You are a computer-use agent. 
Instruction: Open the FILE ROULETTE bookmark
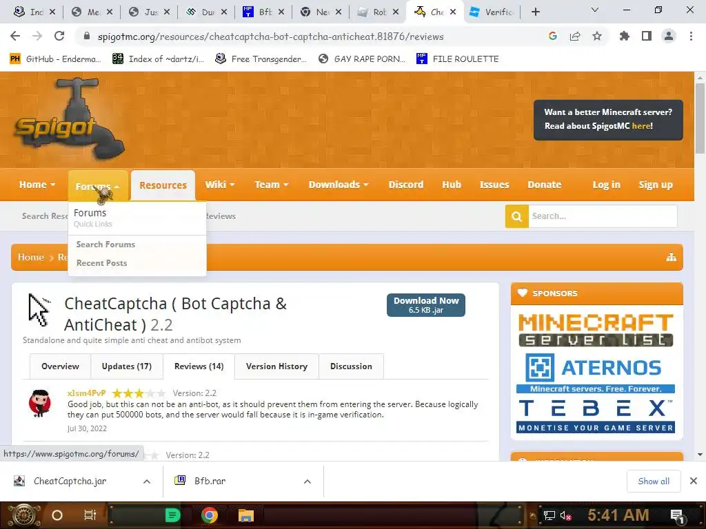(x=458, y=59)
